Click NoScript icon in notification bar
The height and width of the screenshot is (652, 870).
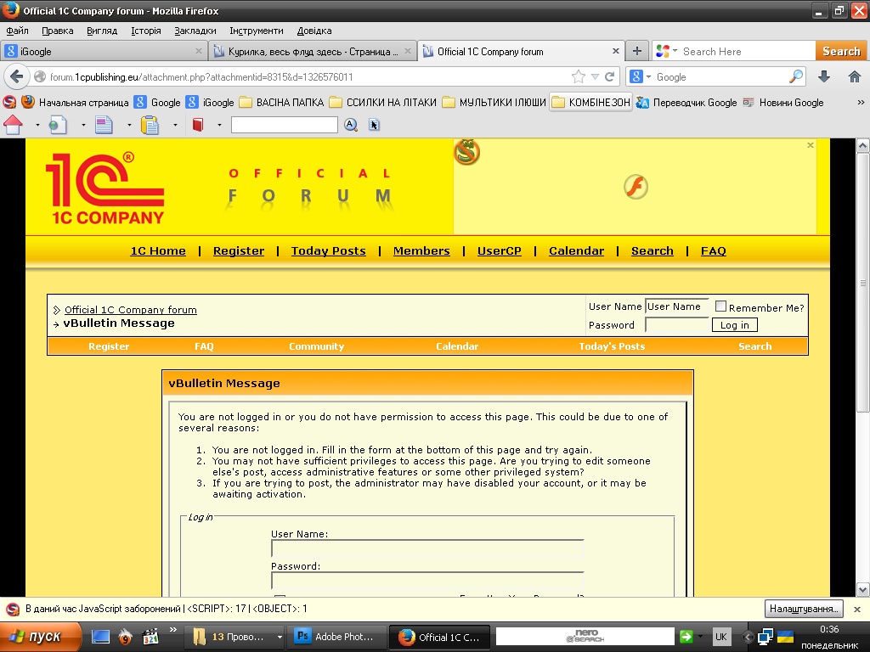click(x=13, y=609)
